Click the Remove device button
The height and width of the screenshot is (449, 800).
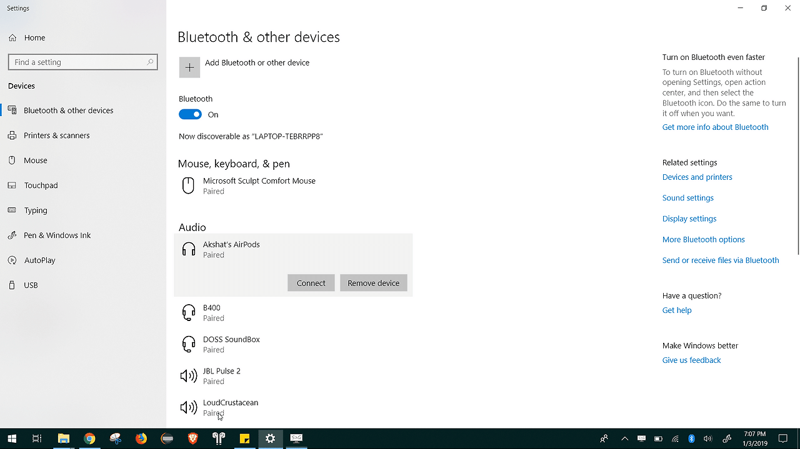click(x=373, y=283)
